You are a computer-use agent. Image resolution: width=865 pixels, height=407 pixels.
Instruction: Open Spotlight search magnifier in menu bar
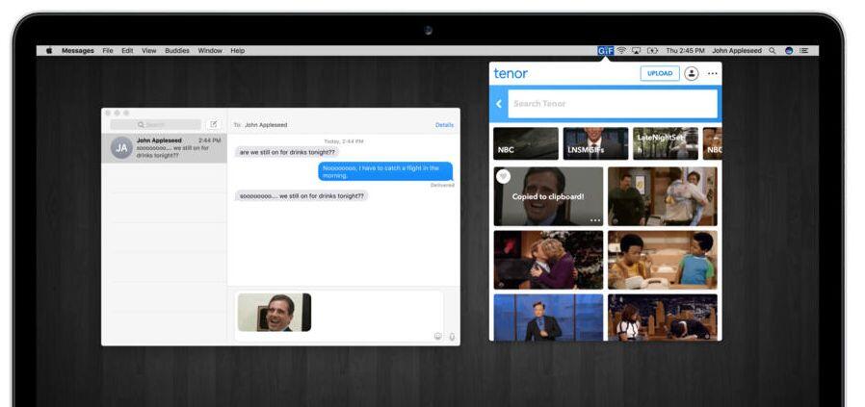click(x=772, y=50)
